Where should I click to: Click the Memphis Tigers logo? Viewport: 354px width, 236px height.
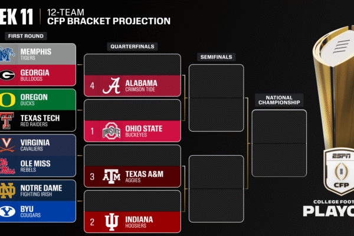pyautogui.click(x=9, y=54)
